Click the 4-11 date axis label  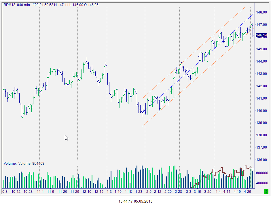[227, 192]
